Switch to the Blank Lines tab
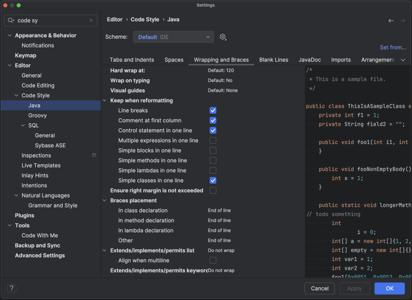Screen dimensions: 412x300 (274, 60)
